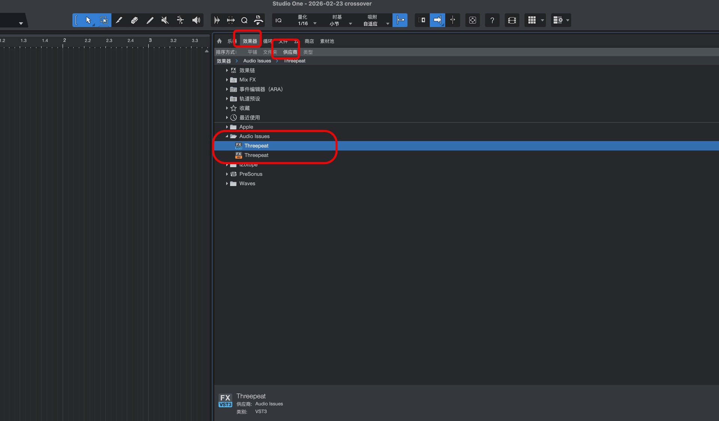719x421 pixels.
Task: Click the IQ quantize button
Action: tap(279, 20)
